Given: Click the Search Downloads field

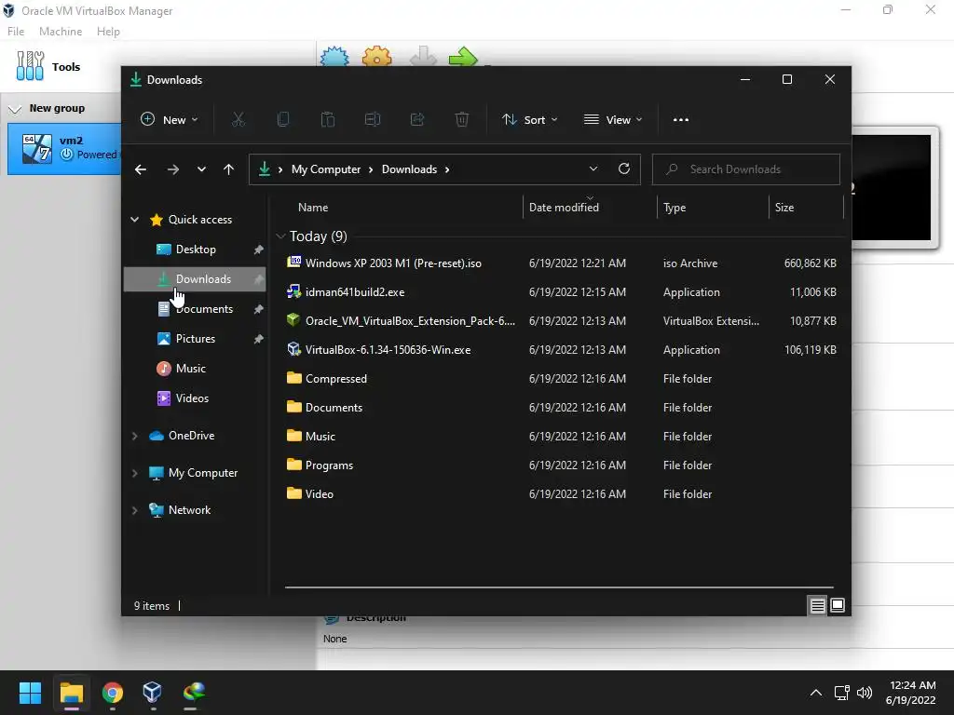Looking at the screenshot, I should pyautogui.click(x=746, y=169).
